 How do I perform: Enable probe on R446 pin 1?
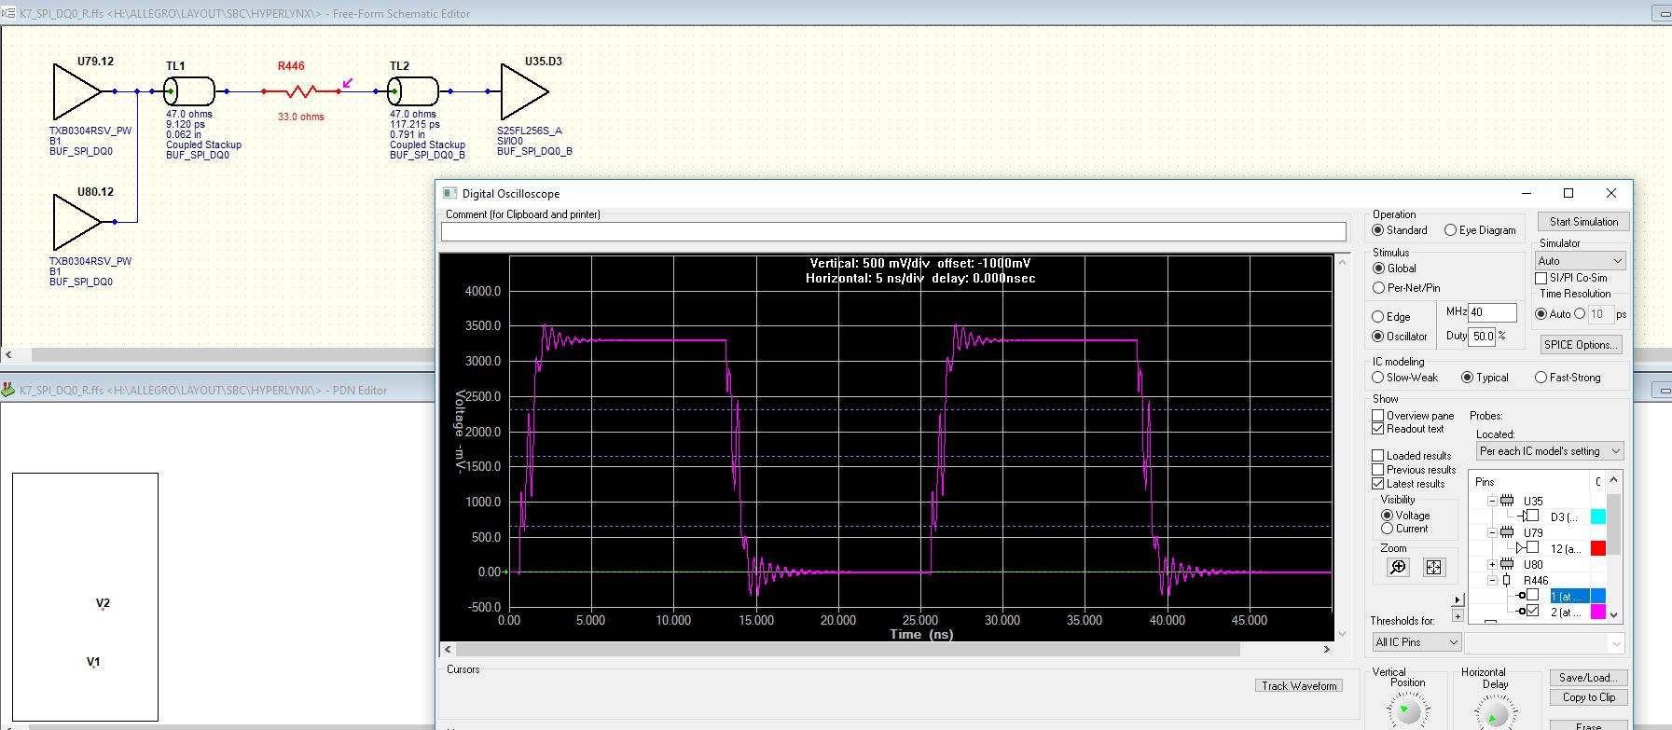point(1532,596)
